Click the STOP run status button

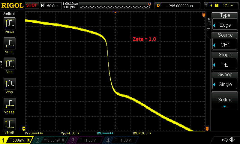pyautogui.click(x=32, y=5)
